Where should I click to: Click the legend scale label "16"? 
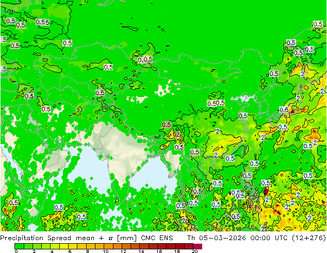pos(159,251)
